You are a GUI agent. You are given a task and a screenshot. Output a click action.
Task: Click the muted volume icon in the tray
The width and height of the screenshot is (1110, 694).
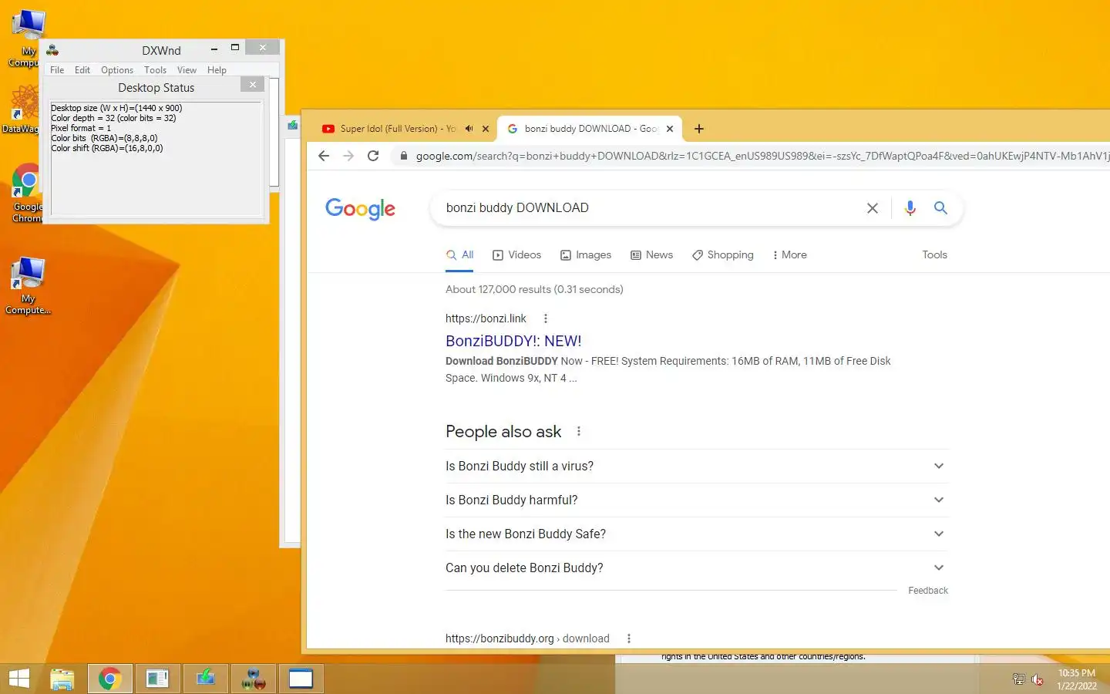click(x=1038, y=679)
